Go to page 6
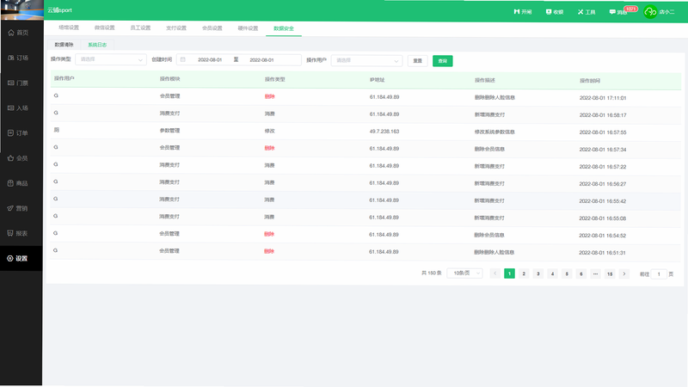The height and width of the screenshot is (387, 688). coord(581,273)
